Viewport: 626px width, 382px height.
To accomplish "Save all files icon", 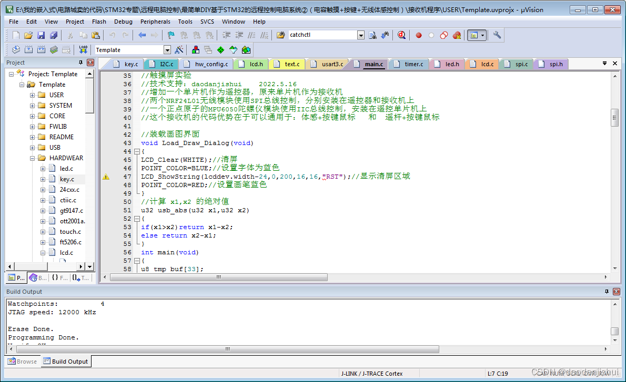I will click(54, 35).
